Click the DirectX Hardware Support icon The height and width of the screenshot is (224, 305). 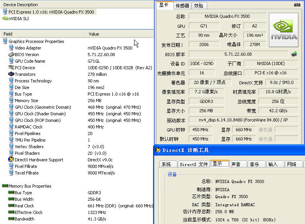click(x=11, y=159)
